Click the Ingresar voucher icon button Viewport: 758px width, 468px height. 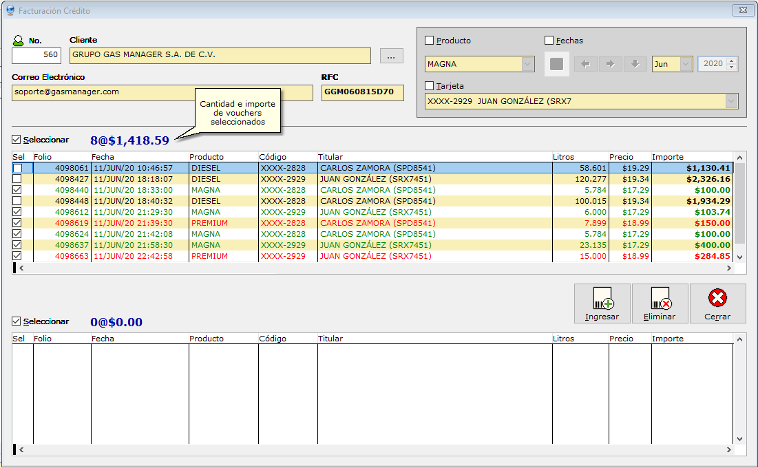602,303
